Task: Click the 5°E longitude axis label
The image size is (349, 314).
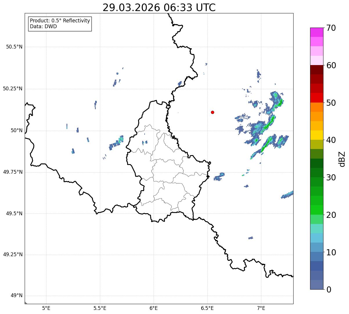Action: click(46, 308)
